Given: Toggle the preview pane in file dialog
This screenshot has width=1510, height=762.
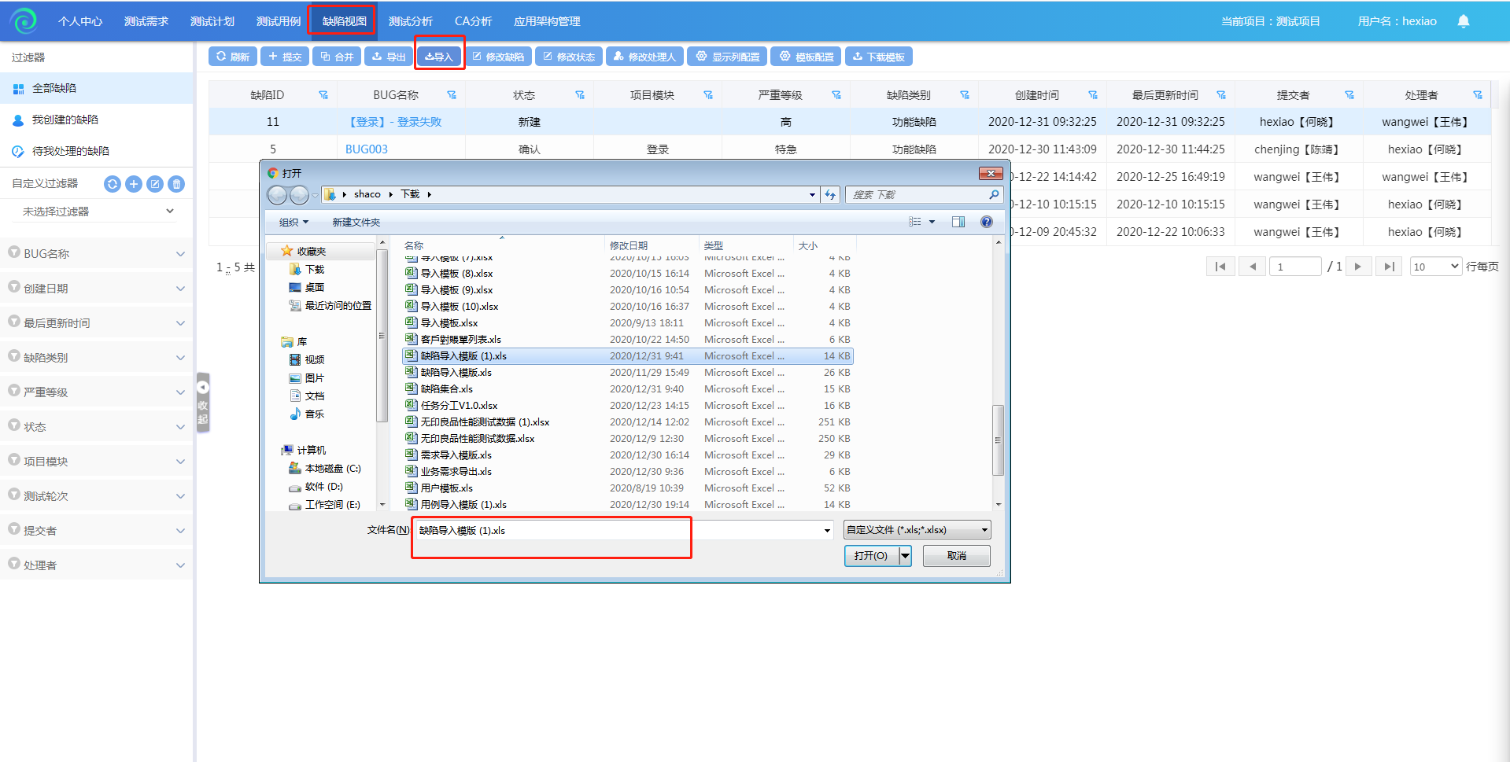Looking at the screenshot, I should (x=958, y=222).
